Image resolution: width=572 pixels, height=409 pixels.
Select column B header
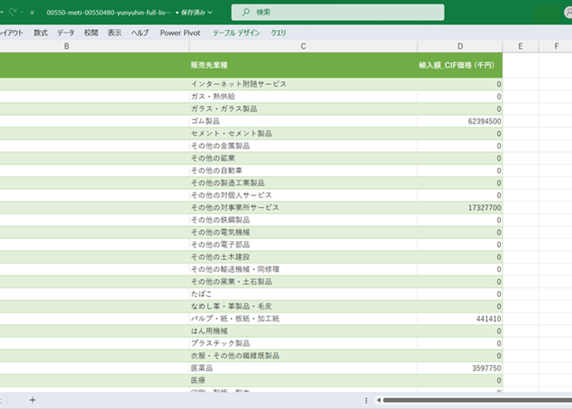[66, 46]
